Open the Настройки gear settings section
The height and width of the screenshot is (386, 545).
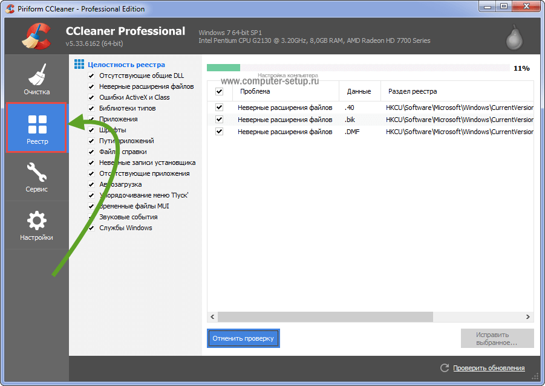(x=37, y=225)
